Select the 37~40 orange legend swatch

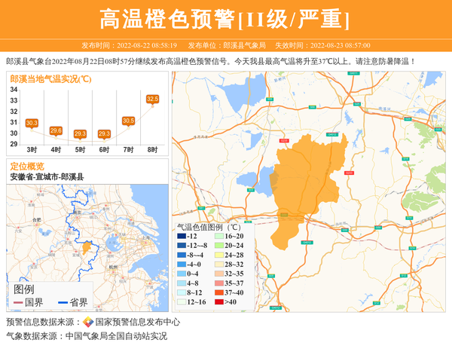[215, 292]
